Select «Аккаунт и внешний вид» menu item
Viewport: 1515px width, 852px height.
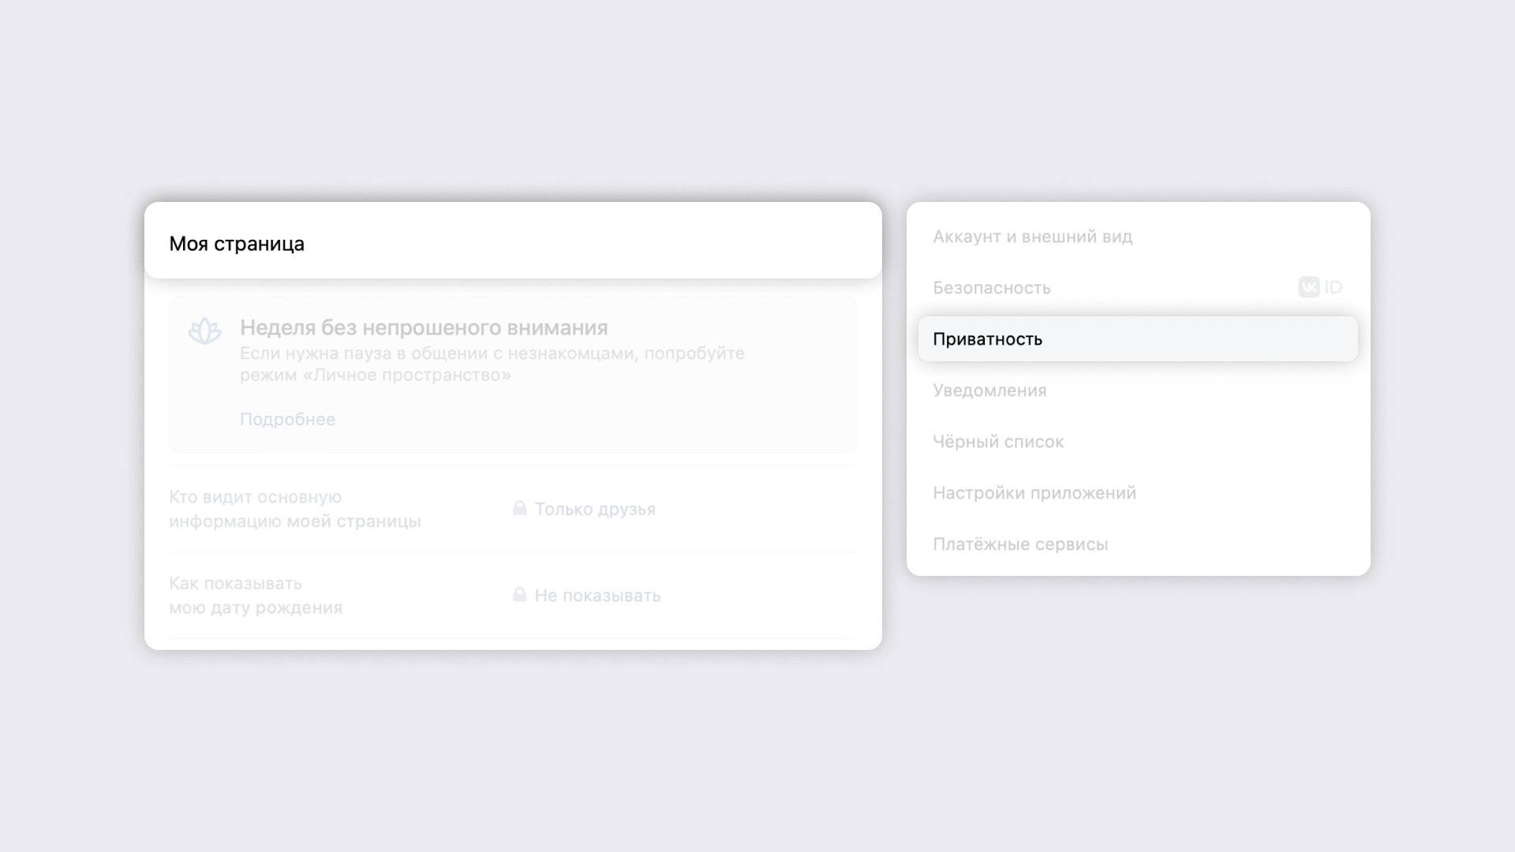[x=1033, y=236]
